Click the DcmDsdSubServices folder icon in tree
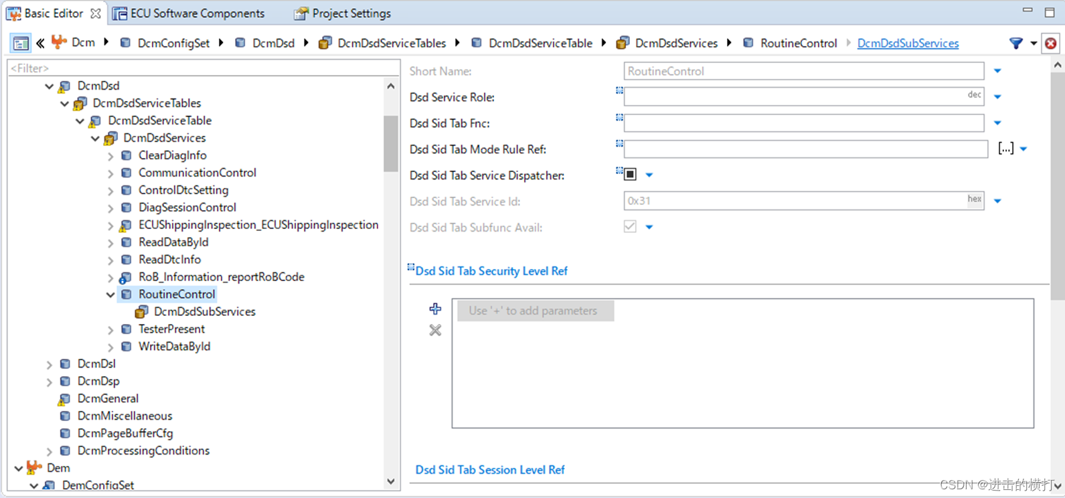 [x=141, y=312]
